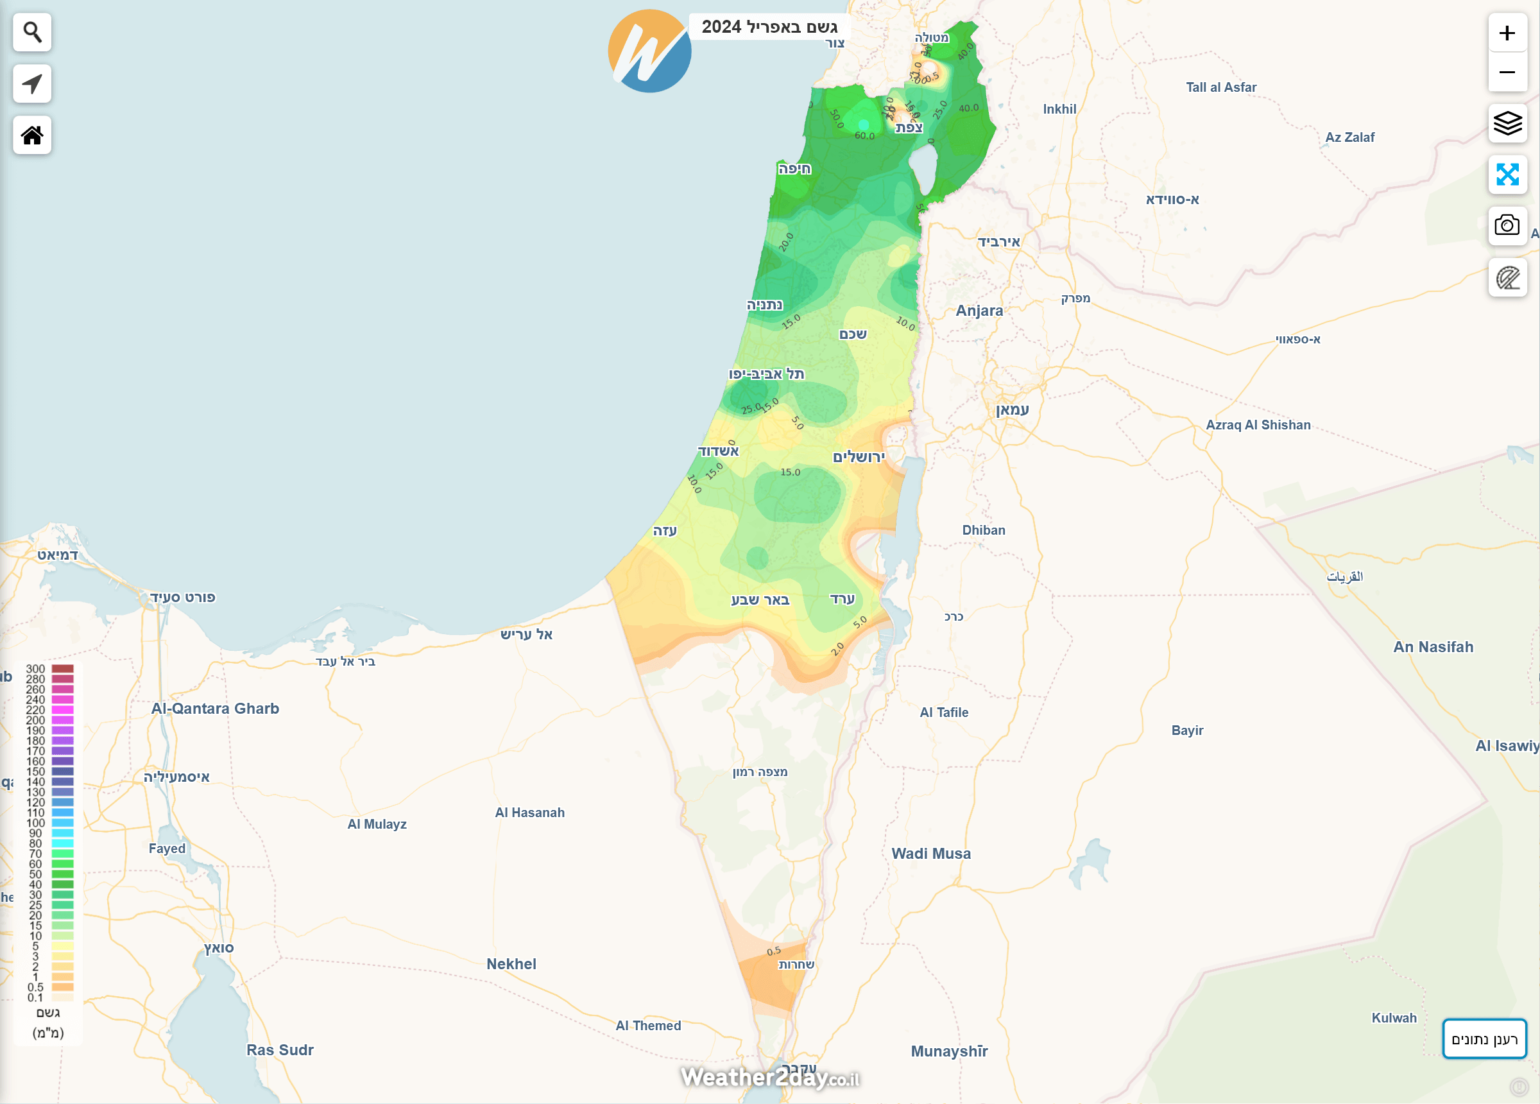1540x1104 pixels.
Task: Click the Tel Aviv-Yafo label
Action: pyautogui.click(x=767, y=374)
